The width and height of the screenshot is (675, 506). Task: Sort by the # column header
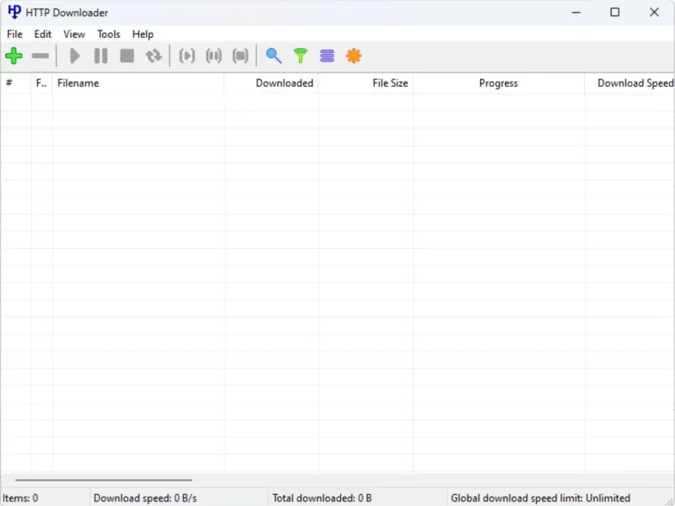pyautogui.click(x=16, y=83)
